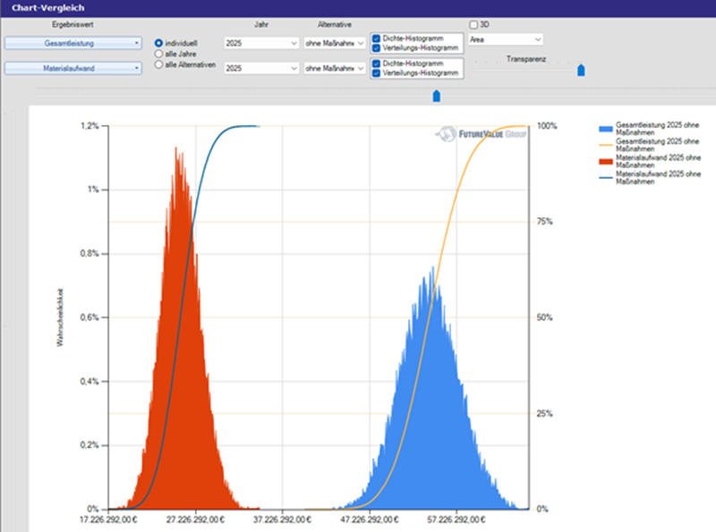Click the '47.226.292,00 €' x-axis label
This screenshot has height=532, width=716.
(x=370, y=519)
